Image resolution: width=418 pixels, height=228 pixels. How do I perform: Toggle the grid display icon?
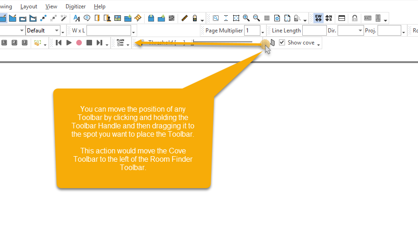pyautogui.click(x=267, y=18)
